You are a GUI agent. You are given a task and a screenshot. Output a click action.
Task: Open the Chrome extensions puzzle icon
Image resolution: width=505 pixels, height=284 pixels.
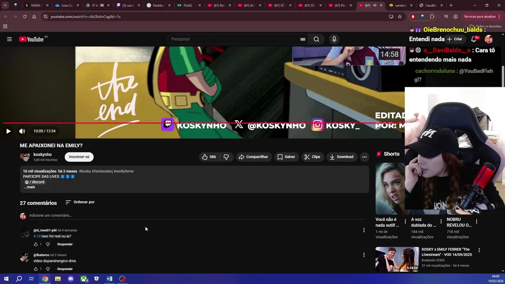tap(432, 17)
